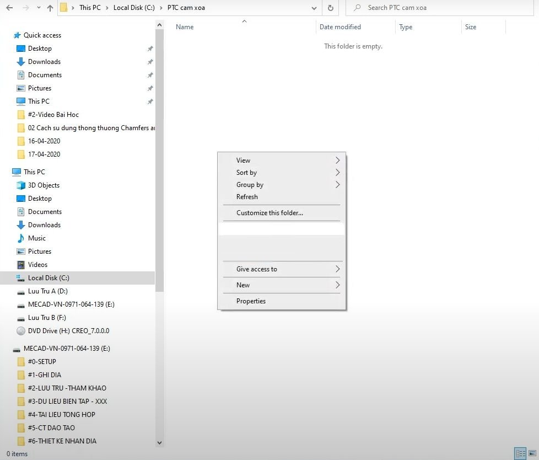
Task: Open the Group by submenu
Action: pyautogui.click(x=282, y=185)
